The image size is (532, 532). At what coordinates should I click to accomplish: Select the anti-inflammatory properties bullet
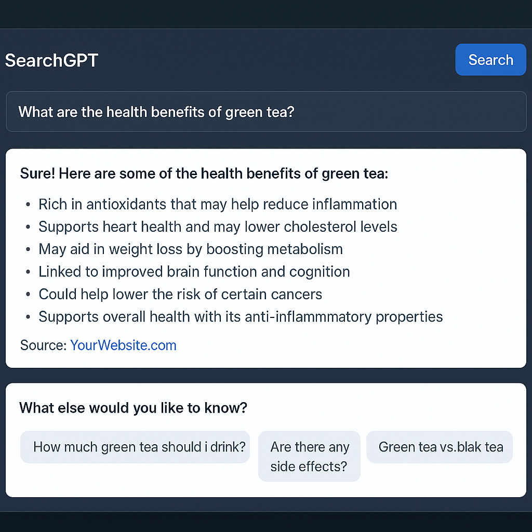(x=241, y=316)
